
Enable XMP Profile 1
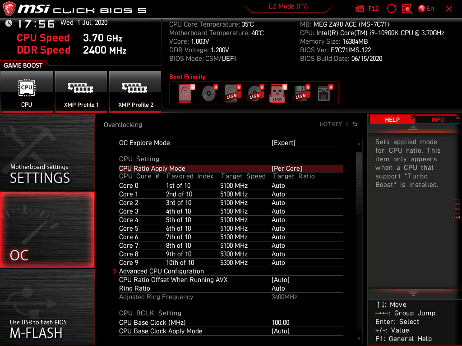pyautogui.click(x=81, y=92)
